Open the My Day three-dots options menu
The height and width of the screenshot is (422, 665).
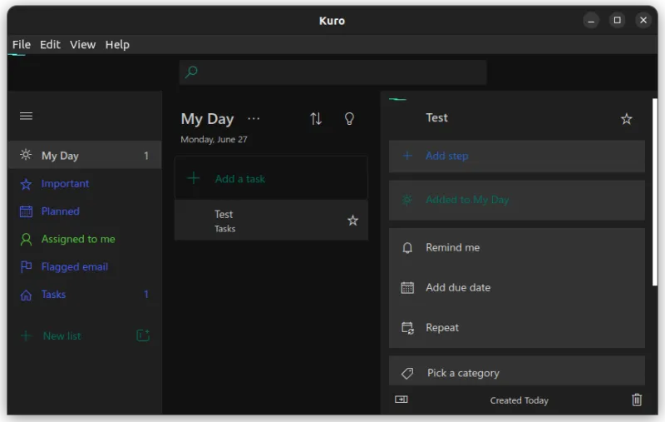254,119
